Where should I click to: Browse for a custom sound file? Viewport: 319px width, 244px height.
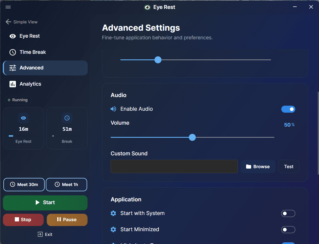[258, 166]
